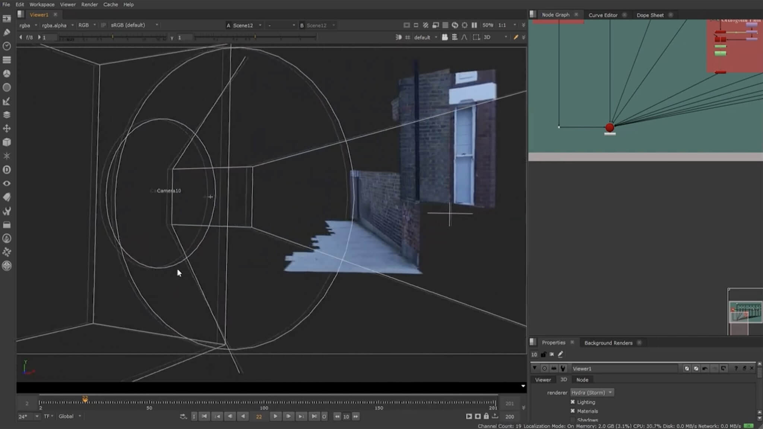763x429 pixels.
Task: Click the viewer refresh icon
Action: (455, 25)
